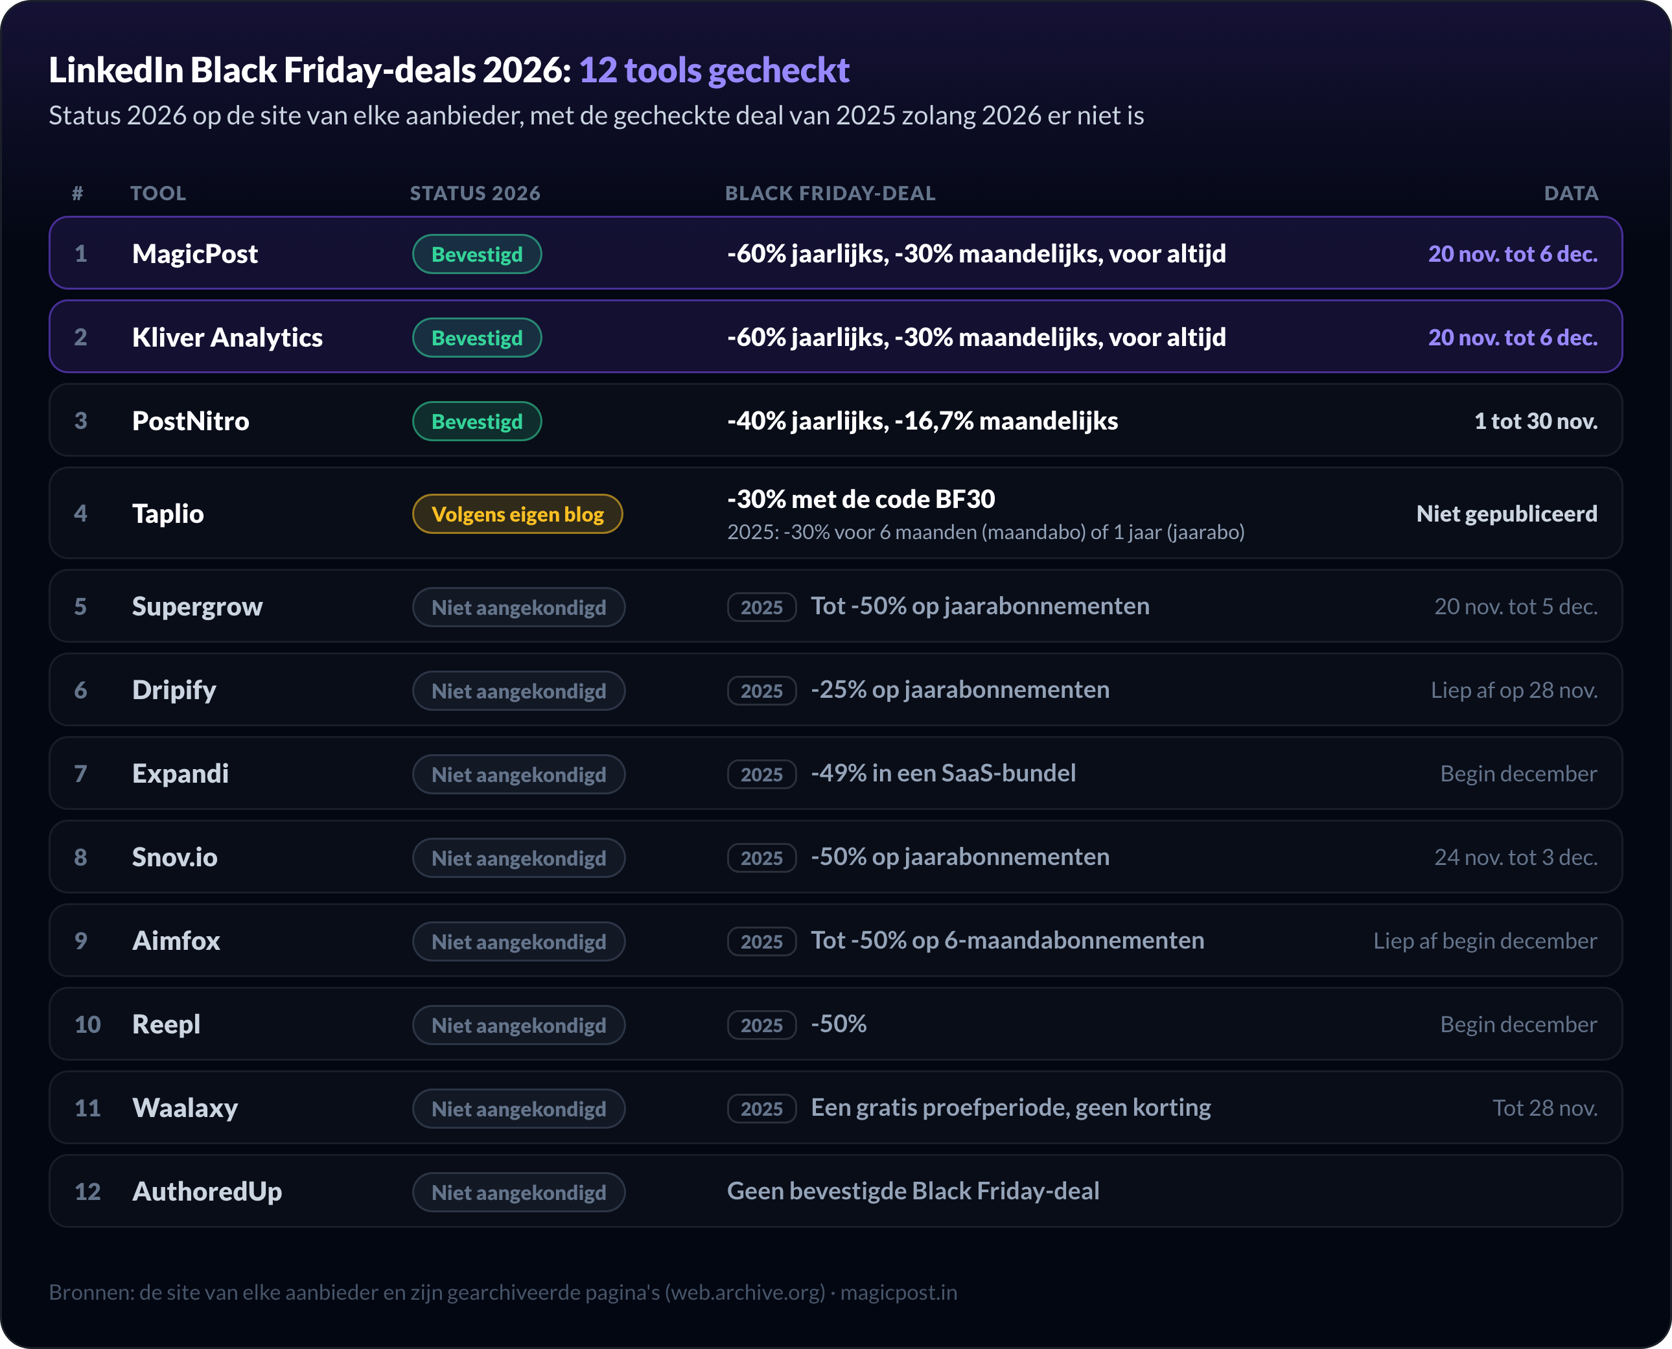Click the TOOL column header
Screen dimensions: 1672x1349
coord(157,192)
